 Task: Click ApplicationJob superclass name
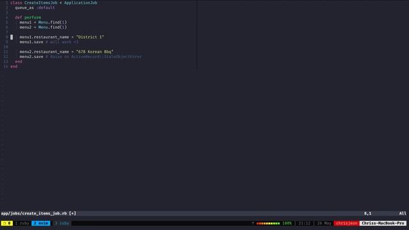click(81, 3)
